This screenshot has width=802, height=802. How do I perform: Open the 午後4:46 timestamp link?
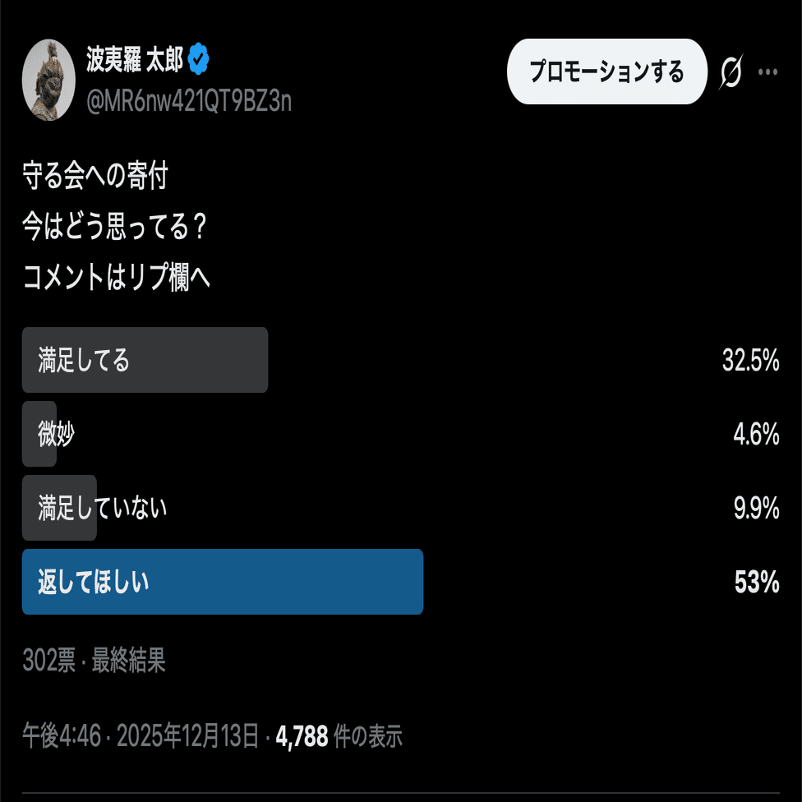click(62, 736)
